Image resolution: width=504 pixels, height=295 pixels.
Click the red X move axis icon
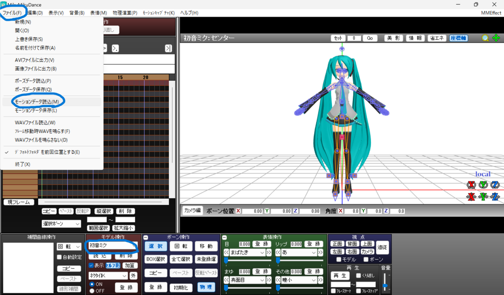pyautogui.click(x=472, y=196)
